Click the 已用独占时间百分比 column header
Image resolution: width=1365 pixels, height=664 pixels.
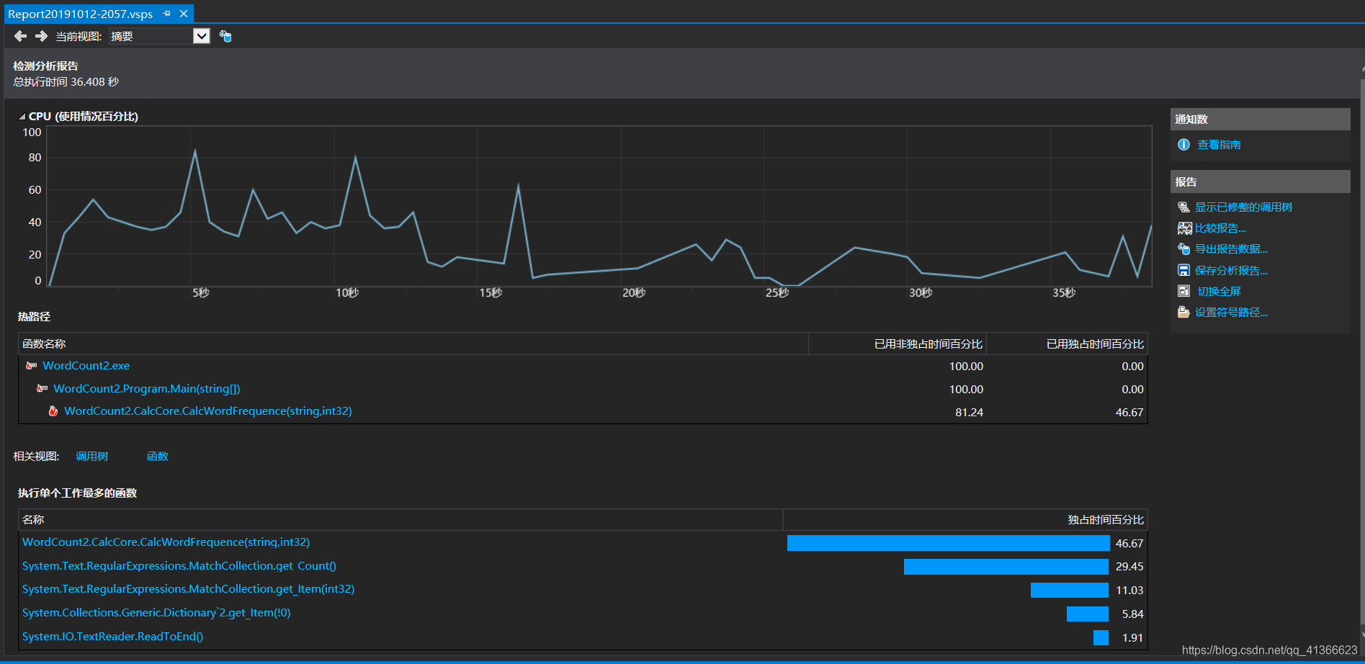1067,344
